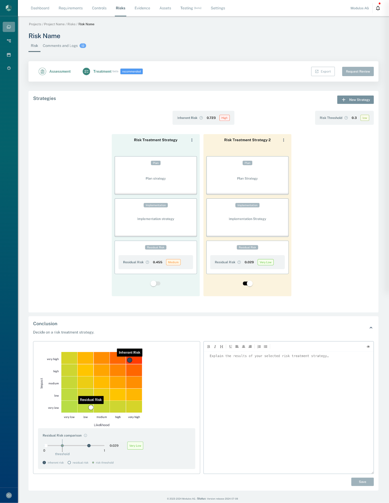Click the Inherent Risk help icon
This screenshot has height=503, width=389.
[x=201, y=118]
